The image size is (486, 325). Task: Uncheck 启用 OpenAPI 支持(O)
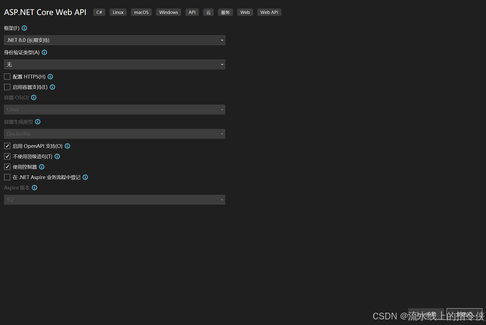click(x=7, y=146)
